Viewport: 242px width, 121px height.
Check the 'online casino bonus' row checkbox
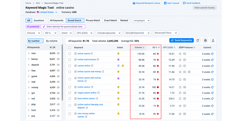coord(70,60)
